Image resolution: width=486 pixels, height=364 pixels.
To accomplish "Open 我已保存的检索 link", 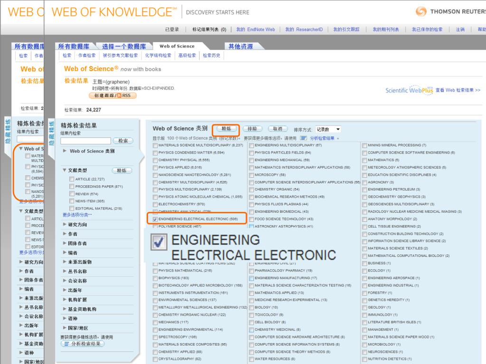I will [x=427, y=29].
